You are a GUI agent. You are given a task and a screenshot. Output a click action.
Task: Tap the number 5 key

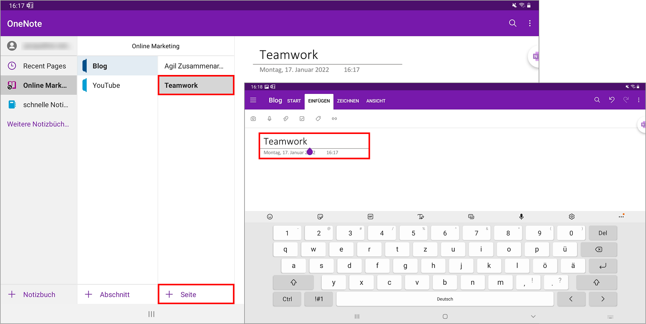coord(413,233)
